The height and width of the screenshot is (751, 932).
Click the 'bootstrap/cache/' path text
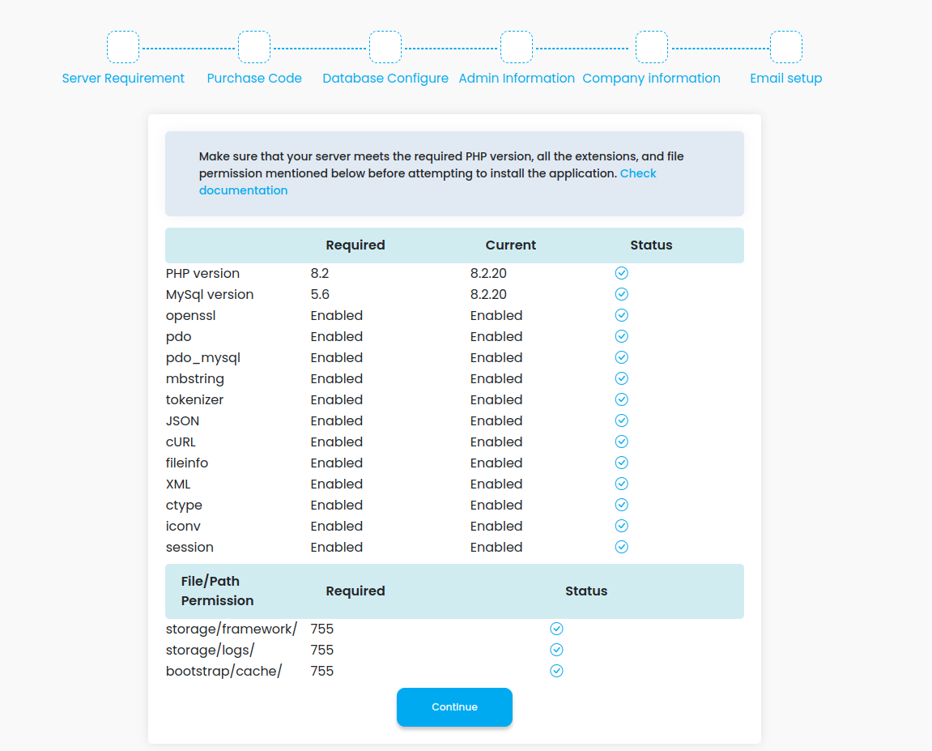coord(223,672)
